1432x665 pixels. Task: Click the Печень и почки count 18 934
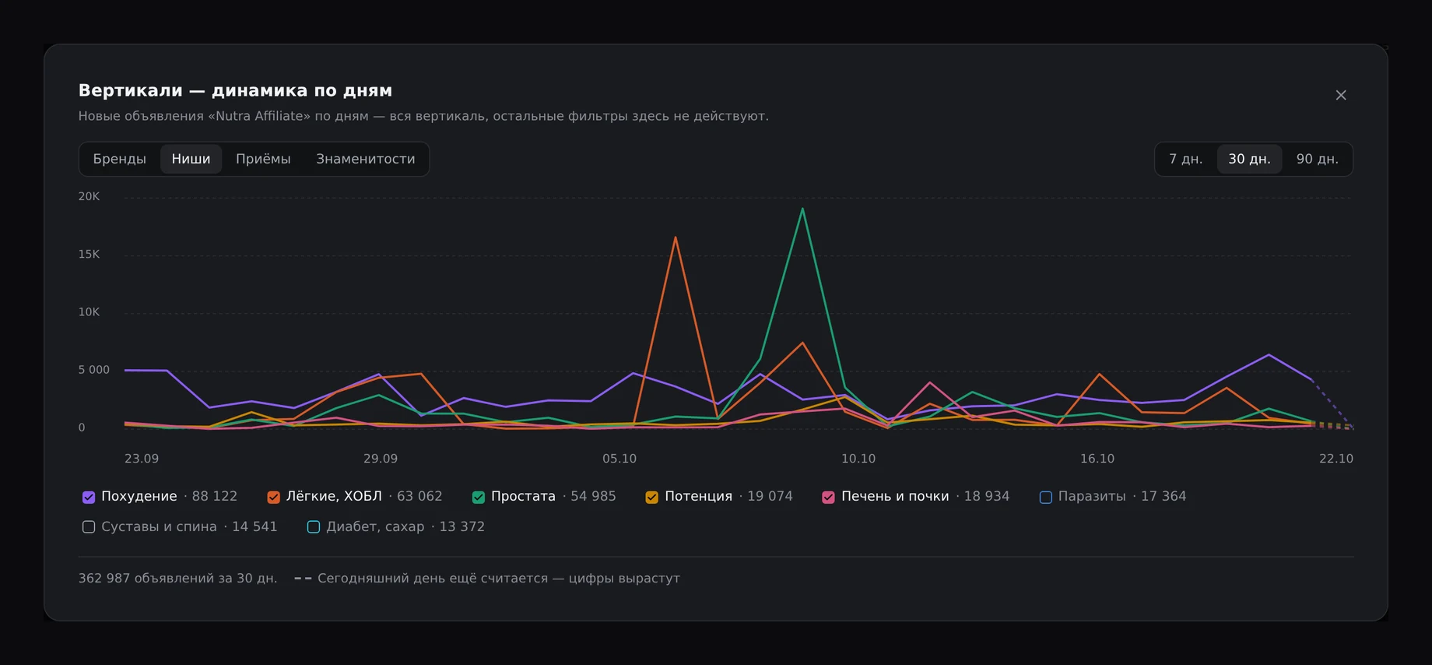click(x=987, y=496)
